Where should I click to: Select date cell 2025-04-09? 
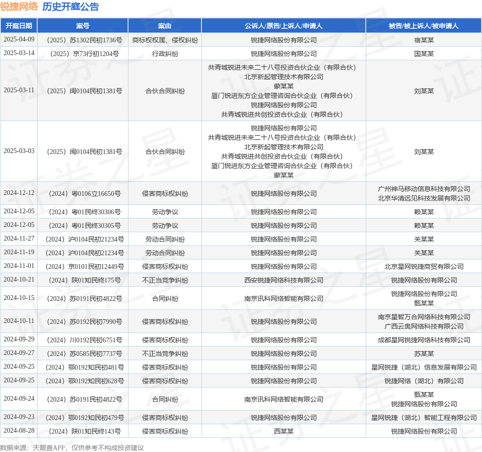(x=19, y=40)
